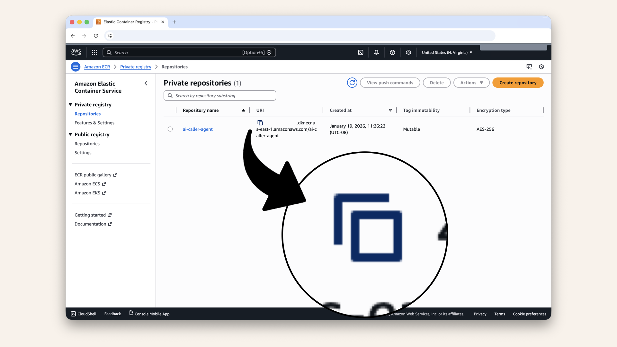Viewport: 617px width, 347px height.
Task: Select Features & Settings in the sidebar
Action: tap(94, 123)
